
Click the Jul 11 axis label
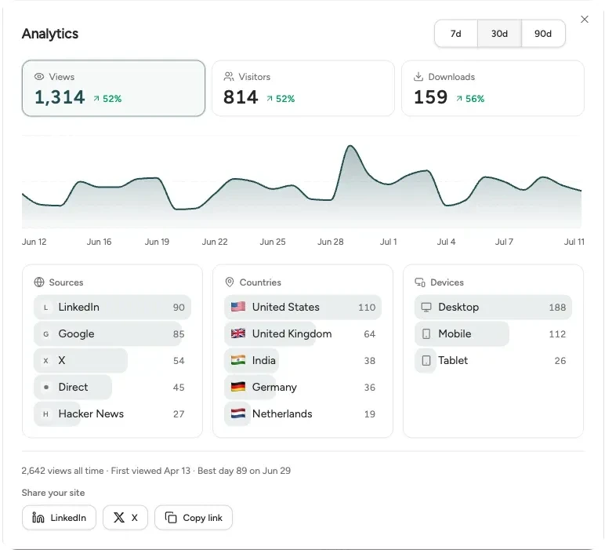pos(574,242)
